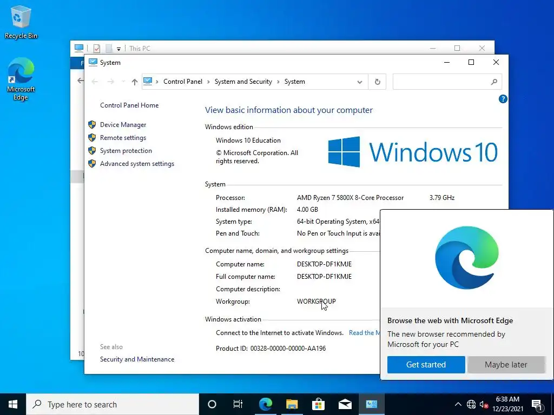The height and width of the screenshot is (415, 554).
Task: Show hidden tray icons chevron
Action: pos(458,404)
